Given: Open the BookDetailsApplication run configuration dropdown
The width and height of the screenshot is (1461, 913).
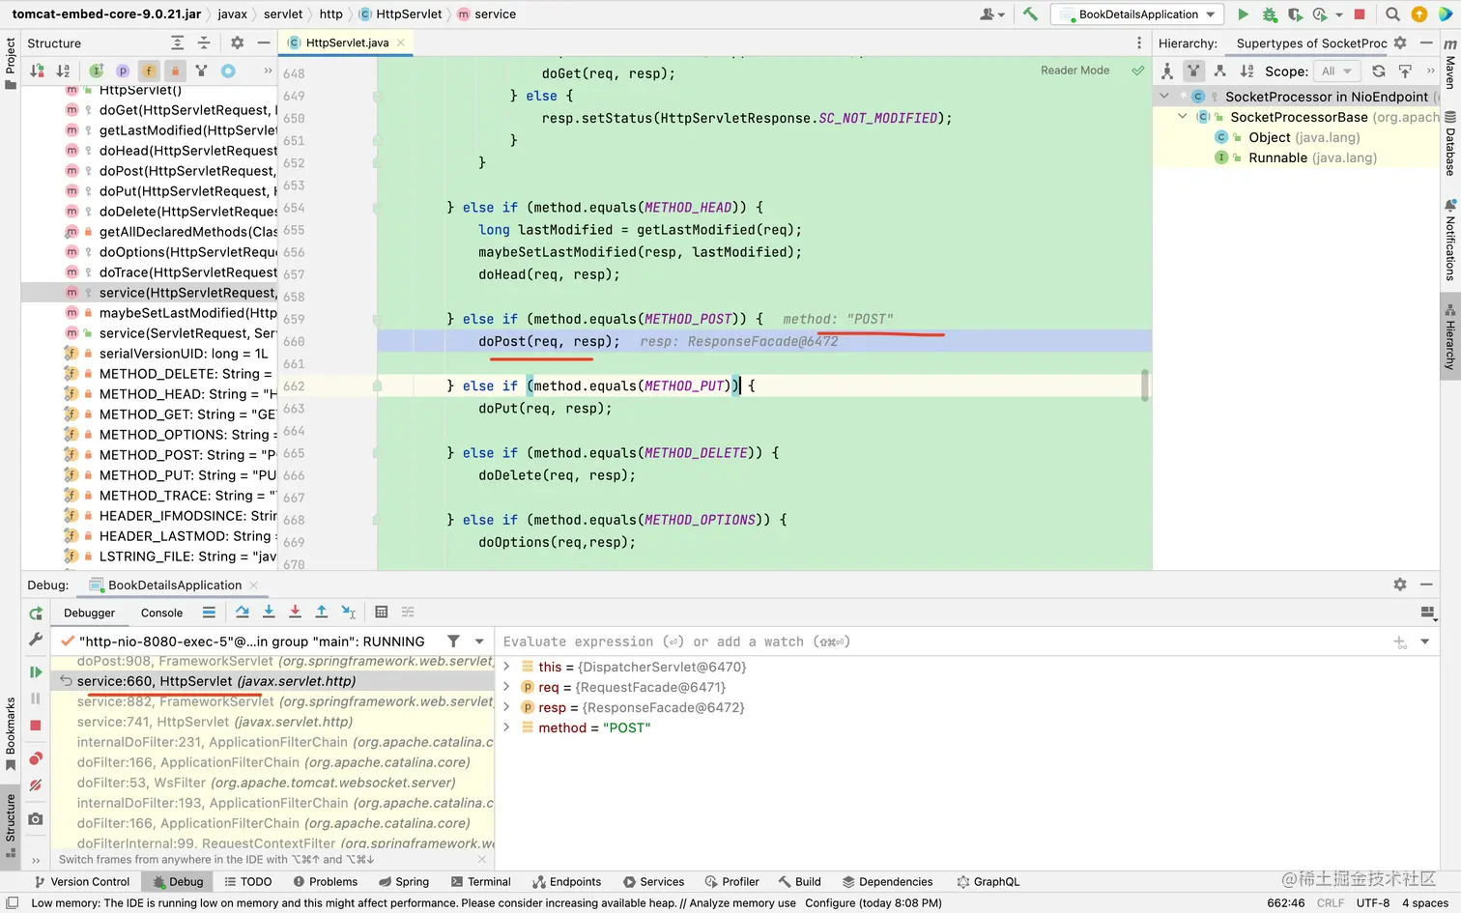Looking at the screenshot, I should [1137, 14].
